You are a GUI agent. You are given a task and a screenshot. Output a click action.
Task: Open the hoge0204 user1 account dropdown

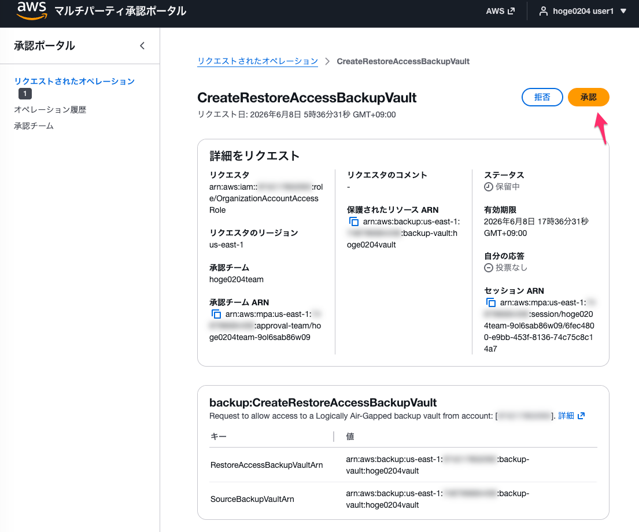point(583,11)
